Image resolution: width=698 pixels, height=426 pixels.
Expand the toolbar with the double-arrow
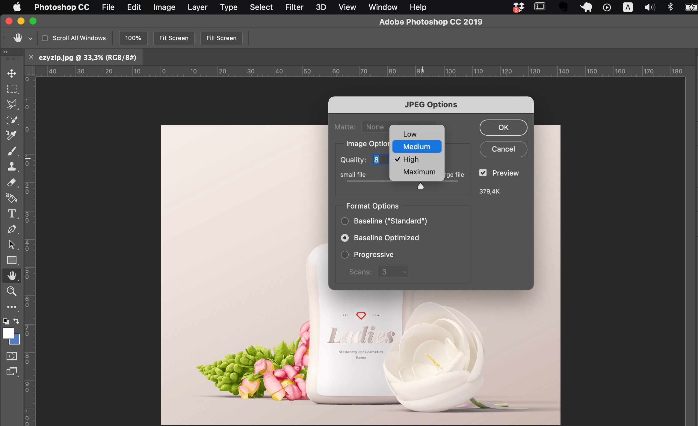[x=5, y=52]
